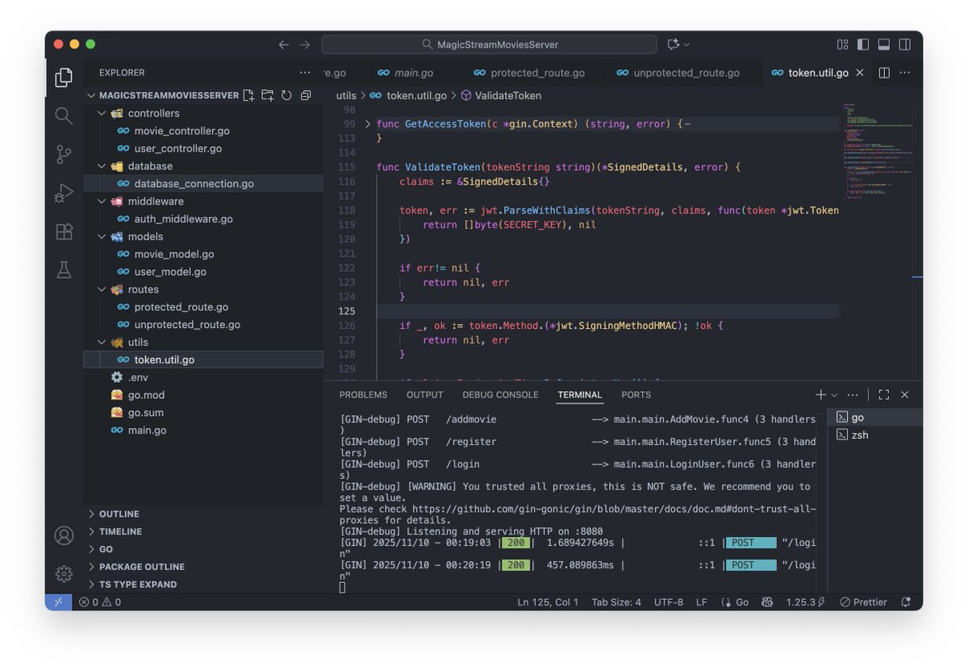Click Ln 125, Col 1 in status bar
Screen dimensions: 968x670
coord(548,602)
